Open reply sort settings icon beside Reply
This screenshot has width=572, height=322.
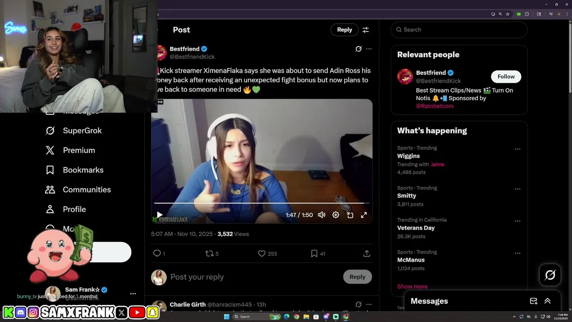[x=366, y=30]
